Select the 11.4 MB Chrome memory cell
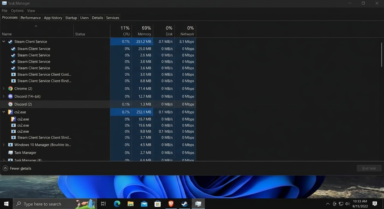 pyautogui.click(x=142, y=88)
